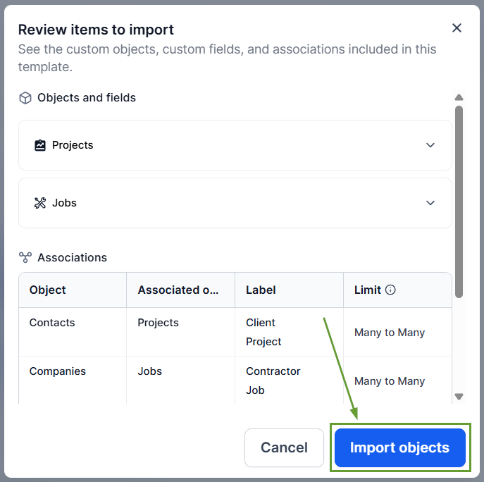Open the Limit column info icon
The image size is (484, 482).
(390, 290)
